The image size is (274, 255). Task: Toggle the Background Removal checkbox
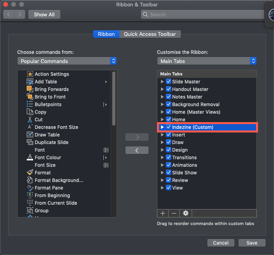[x=169, y=104]
